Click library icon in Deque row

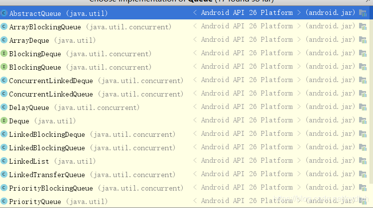click(x=363, y=120)
